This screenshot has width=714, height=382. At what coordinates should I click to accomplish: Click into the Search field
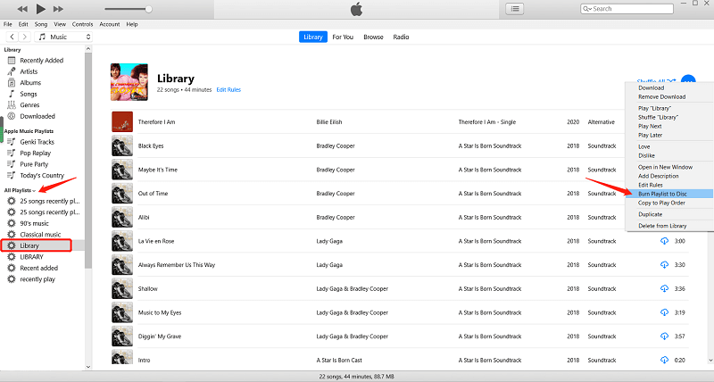(x=627, y=9)
